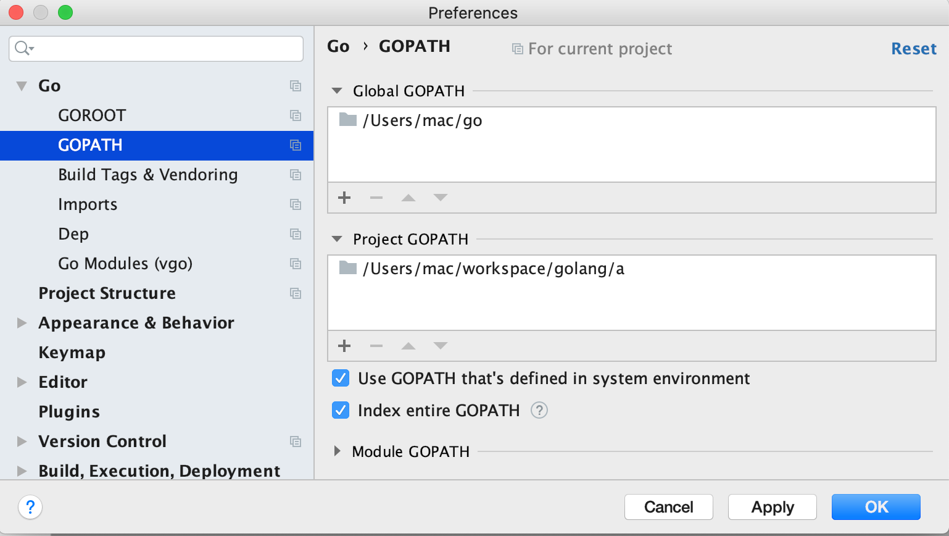Expand the Module GOPATH section
The width and height of the screenshot is (949, 536).
click(337, 451)
